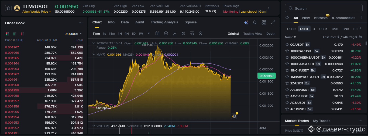Favorite the 1INCH/USDT pair
368x136 pixels.
287,70
